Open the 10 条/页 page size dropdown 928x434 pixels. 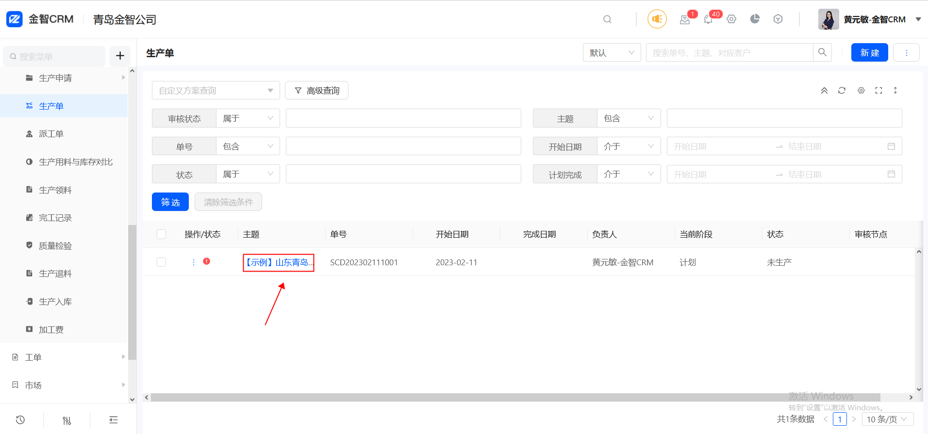tap(888, 419)
